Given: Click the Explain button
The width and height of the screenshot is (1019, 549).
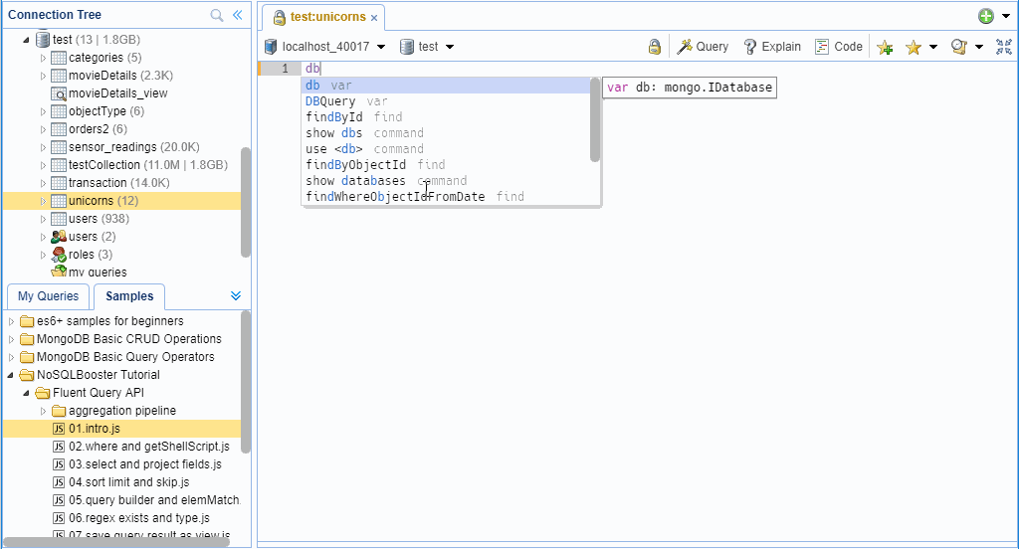Looking at the screenshot, I should coord(772,47).
